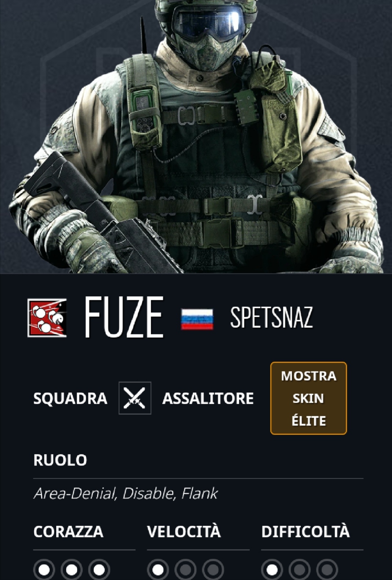Screen dimensions: 392x580
Task: Click the crossed swords attacker icon
Action: point(135,398)
